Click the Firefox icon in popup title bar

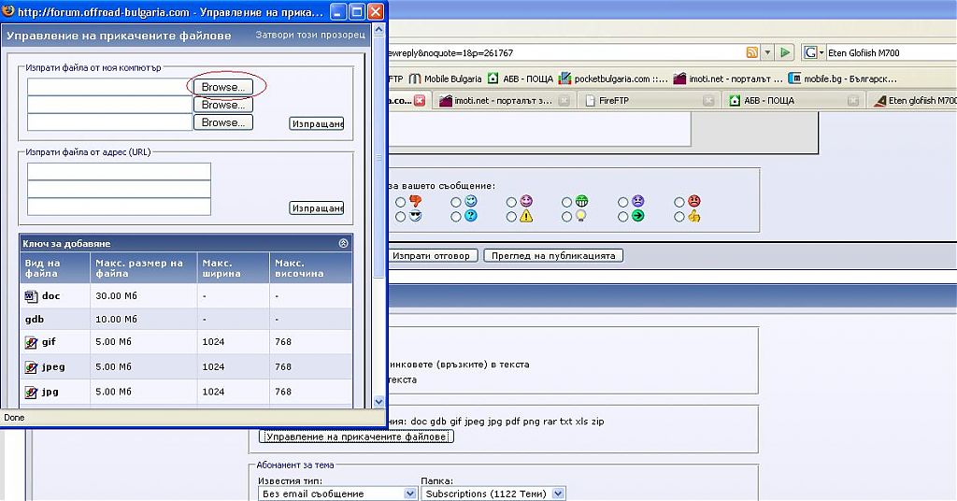click(x=7, y=10)
